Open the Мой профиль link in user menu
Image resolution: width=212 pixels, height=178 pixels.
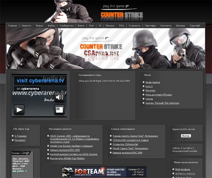(x=183, y=170)
